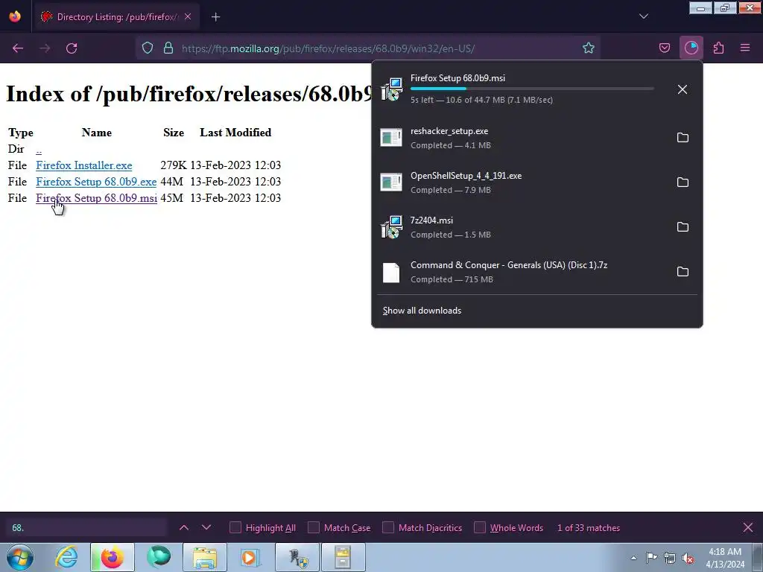Click the find-in-page text field
The image size is (763, 572).
pos(86,528)
